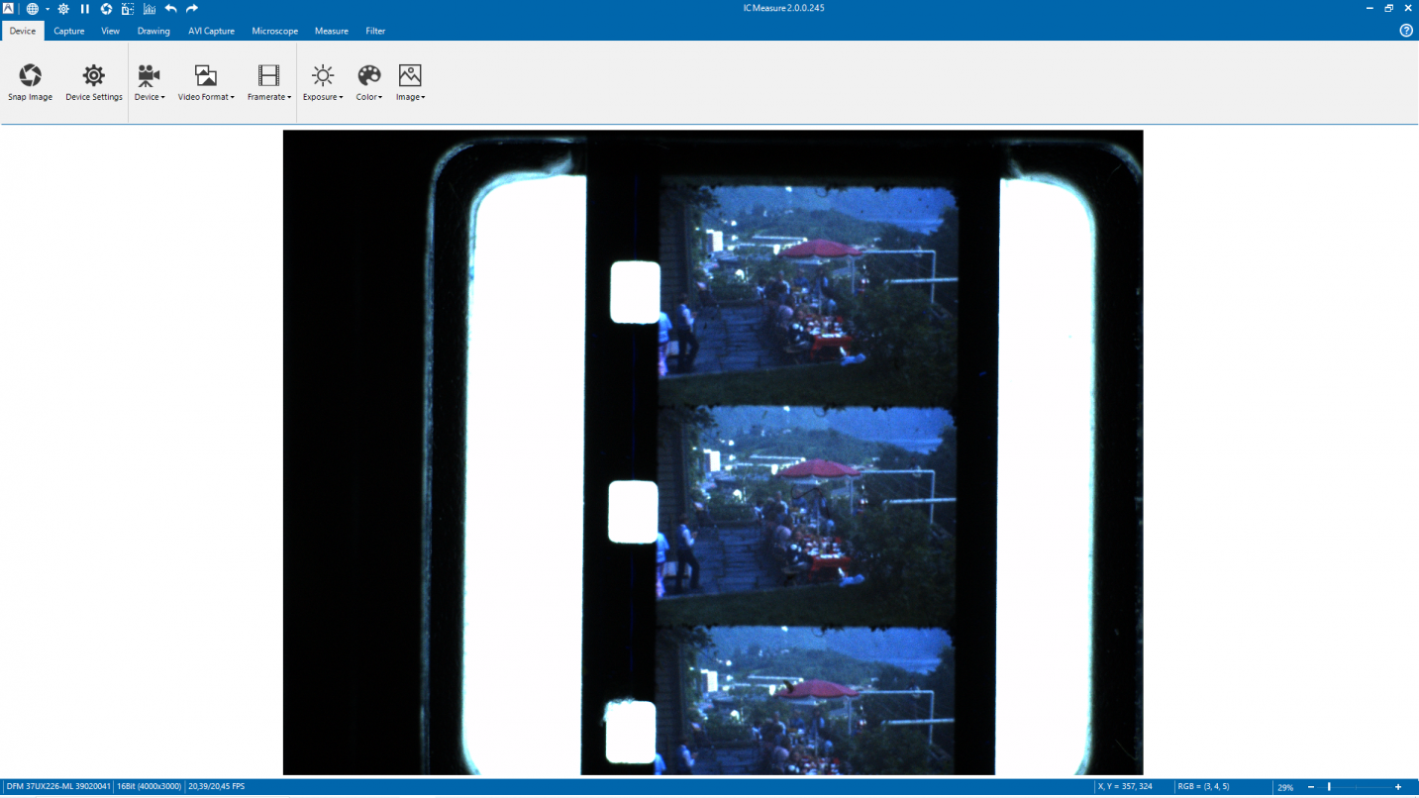1419x798 pixels.
Task: Open Device Settings from the ribbon
Action: coord(94,83)
